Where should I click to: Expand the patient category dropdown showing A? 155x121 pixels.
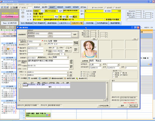tap(40, 44)
